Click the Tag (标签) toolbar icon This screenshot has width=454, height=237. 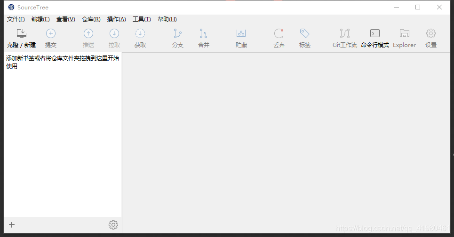pos(304,33)
